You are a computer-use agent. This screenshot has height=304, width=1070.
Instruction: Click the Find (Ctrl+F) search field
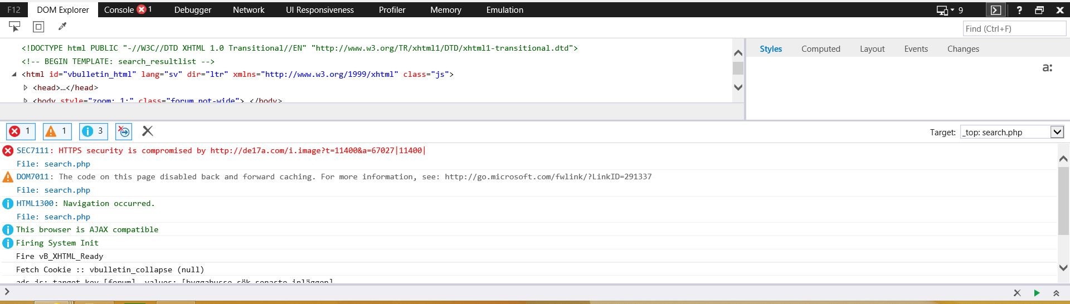[1014, 28]
